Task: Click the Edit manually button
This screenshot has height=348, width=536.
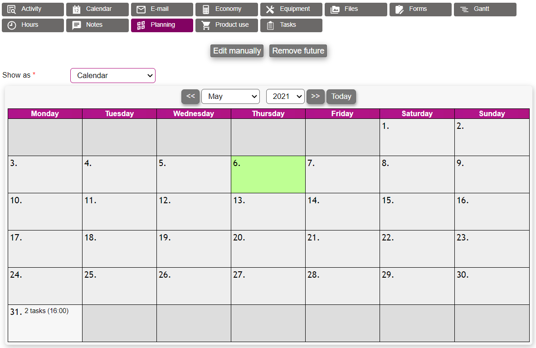Action: coord(237,51)
